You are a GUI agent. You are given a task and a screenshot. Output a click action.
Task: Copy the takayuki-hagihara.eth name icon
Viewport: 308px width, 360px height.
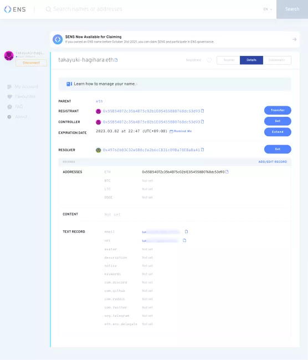116,60
